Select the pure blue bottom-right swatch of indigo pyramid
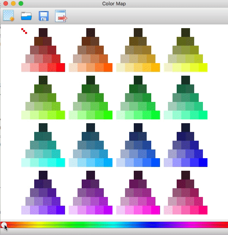 tap(203, 162)
